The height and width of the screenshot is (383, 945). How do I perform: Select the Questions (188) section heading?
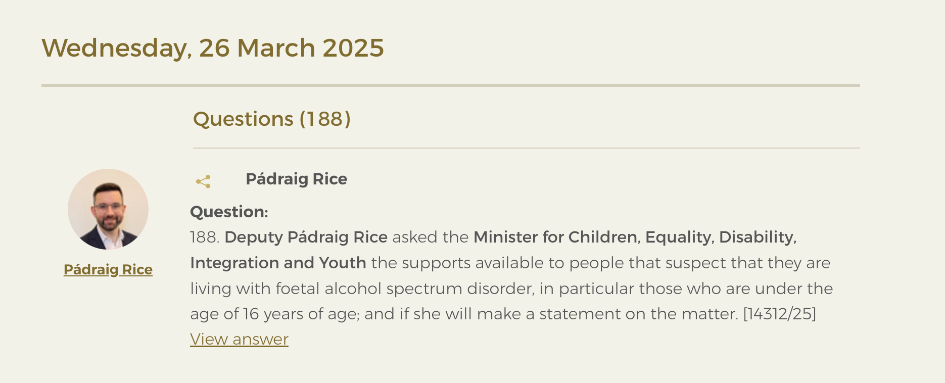272,119
